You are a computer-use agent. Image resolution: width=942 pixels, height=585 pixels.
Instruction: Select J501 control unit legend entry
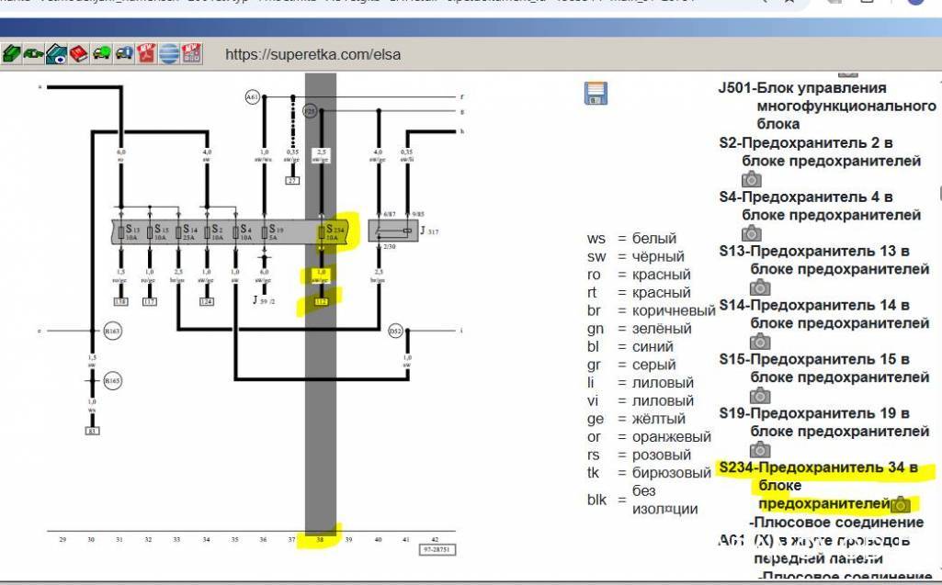click(x=802, y=88)
